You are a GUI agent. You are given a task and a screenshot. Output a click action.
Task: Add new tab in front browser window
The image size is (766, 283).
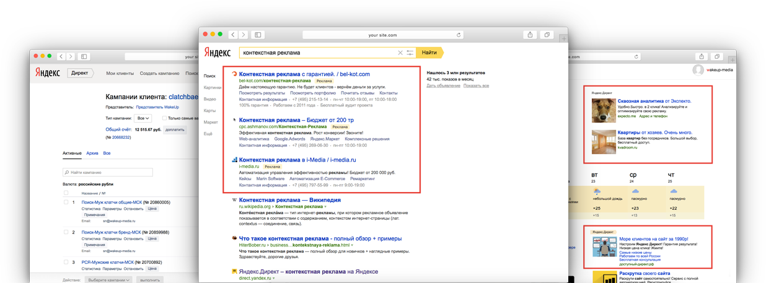[x=563, y=38]
